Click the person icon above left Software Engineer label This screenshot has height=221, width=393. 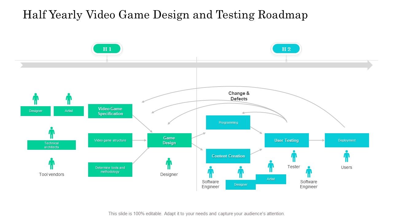(211, 172)
